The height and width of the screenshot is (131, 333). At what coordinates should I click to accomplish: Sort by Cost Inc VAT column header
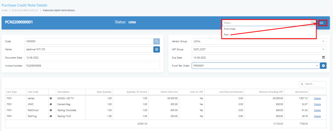point(196,92)
